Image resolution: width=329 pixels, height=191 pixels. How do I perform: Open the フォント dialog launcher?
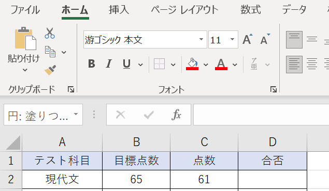(274, 89)
